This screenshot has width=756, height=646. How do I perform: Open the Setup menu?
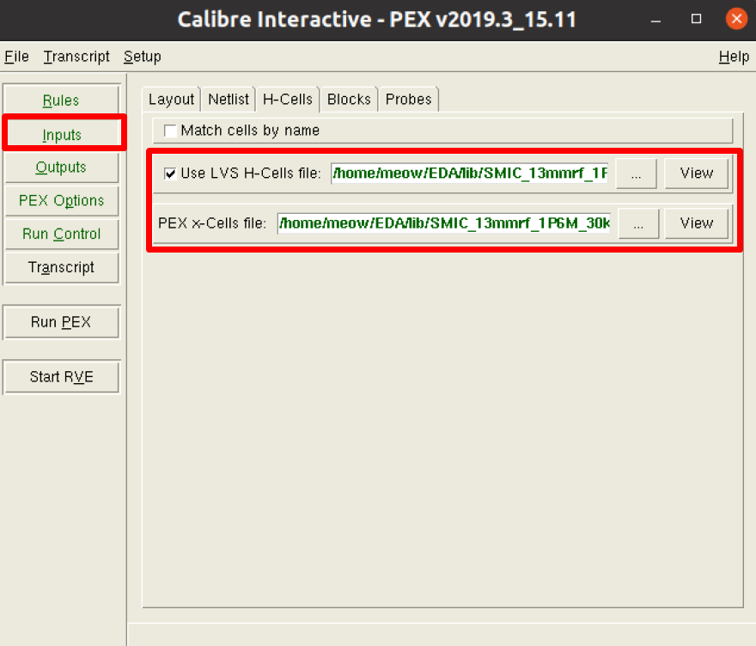tap(143, 57)
